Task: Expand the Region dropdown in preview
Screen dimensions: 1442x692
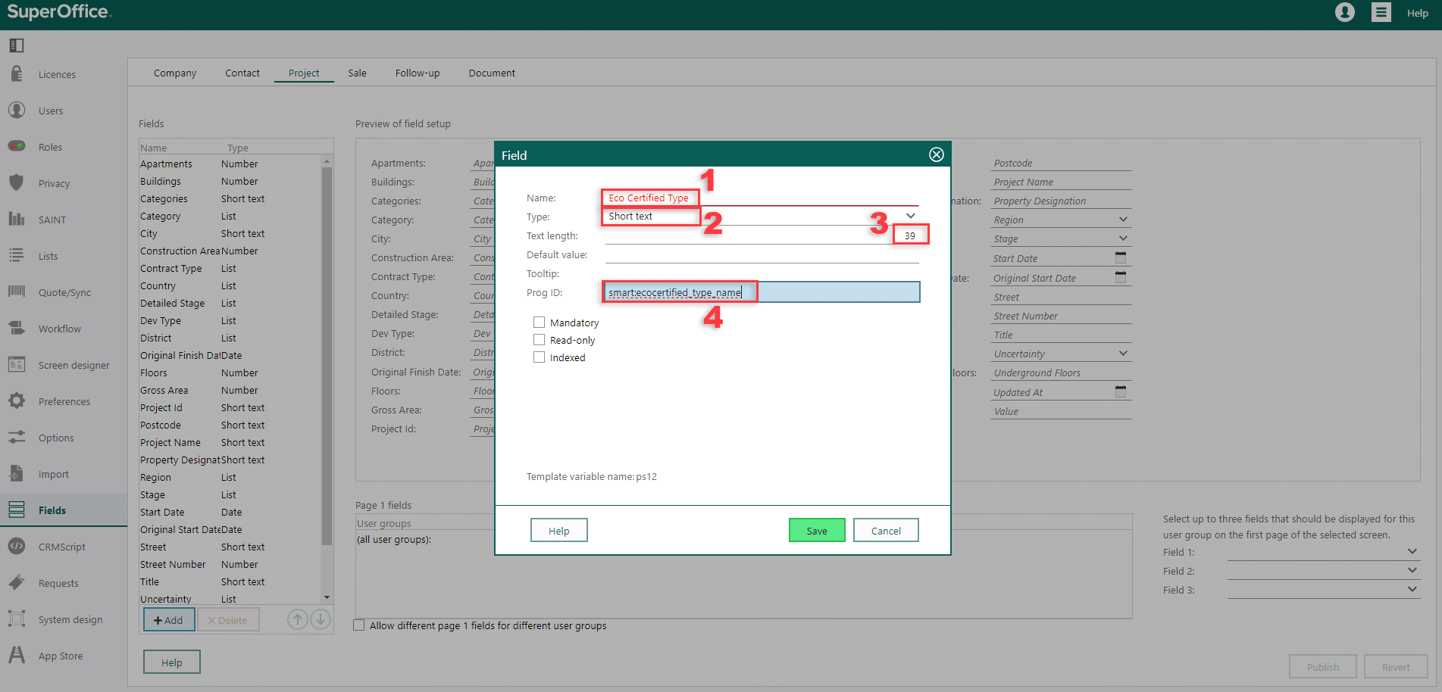Action: [x=1123, y=220]
